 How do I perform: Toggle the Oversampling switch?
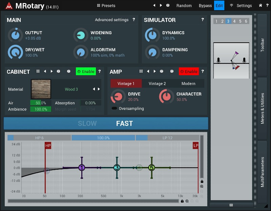coord(114,108)
